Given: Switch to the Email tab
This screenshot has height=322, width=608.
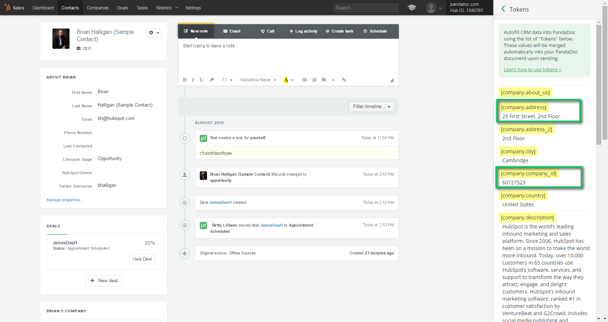Looking at the screenshot, I should (232, 31).
